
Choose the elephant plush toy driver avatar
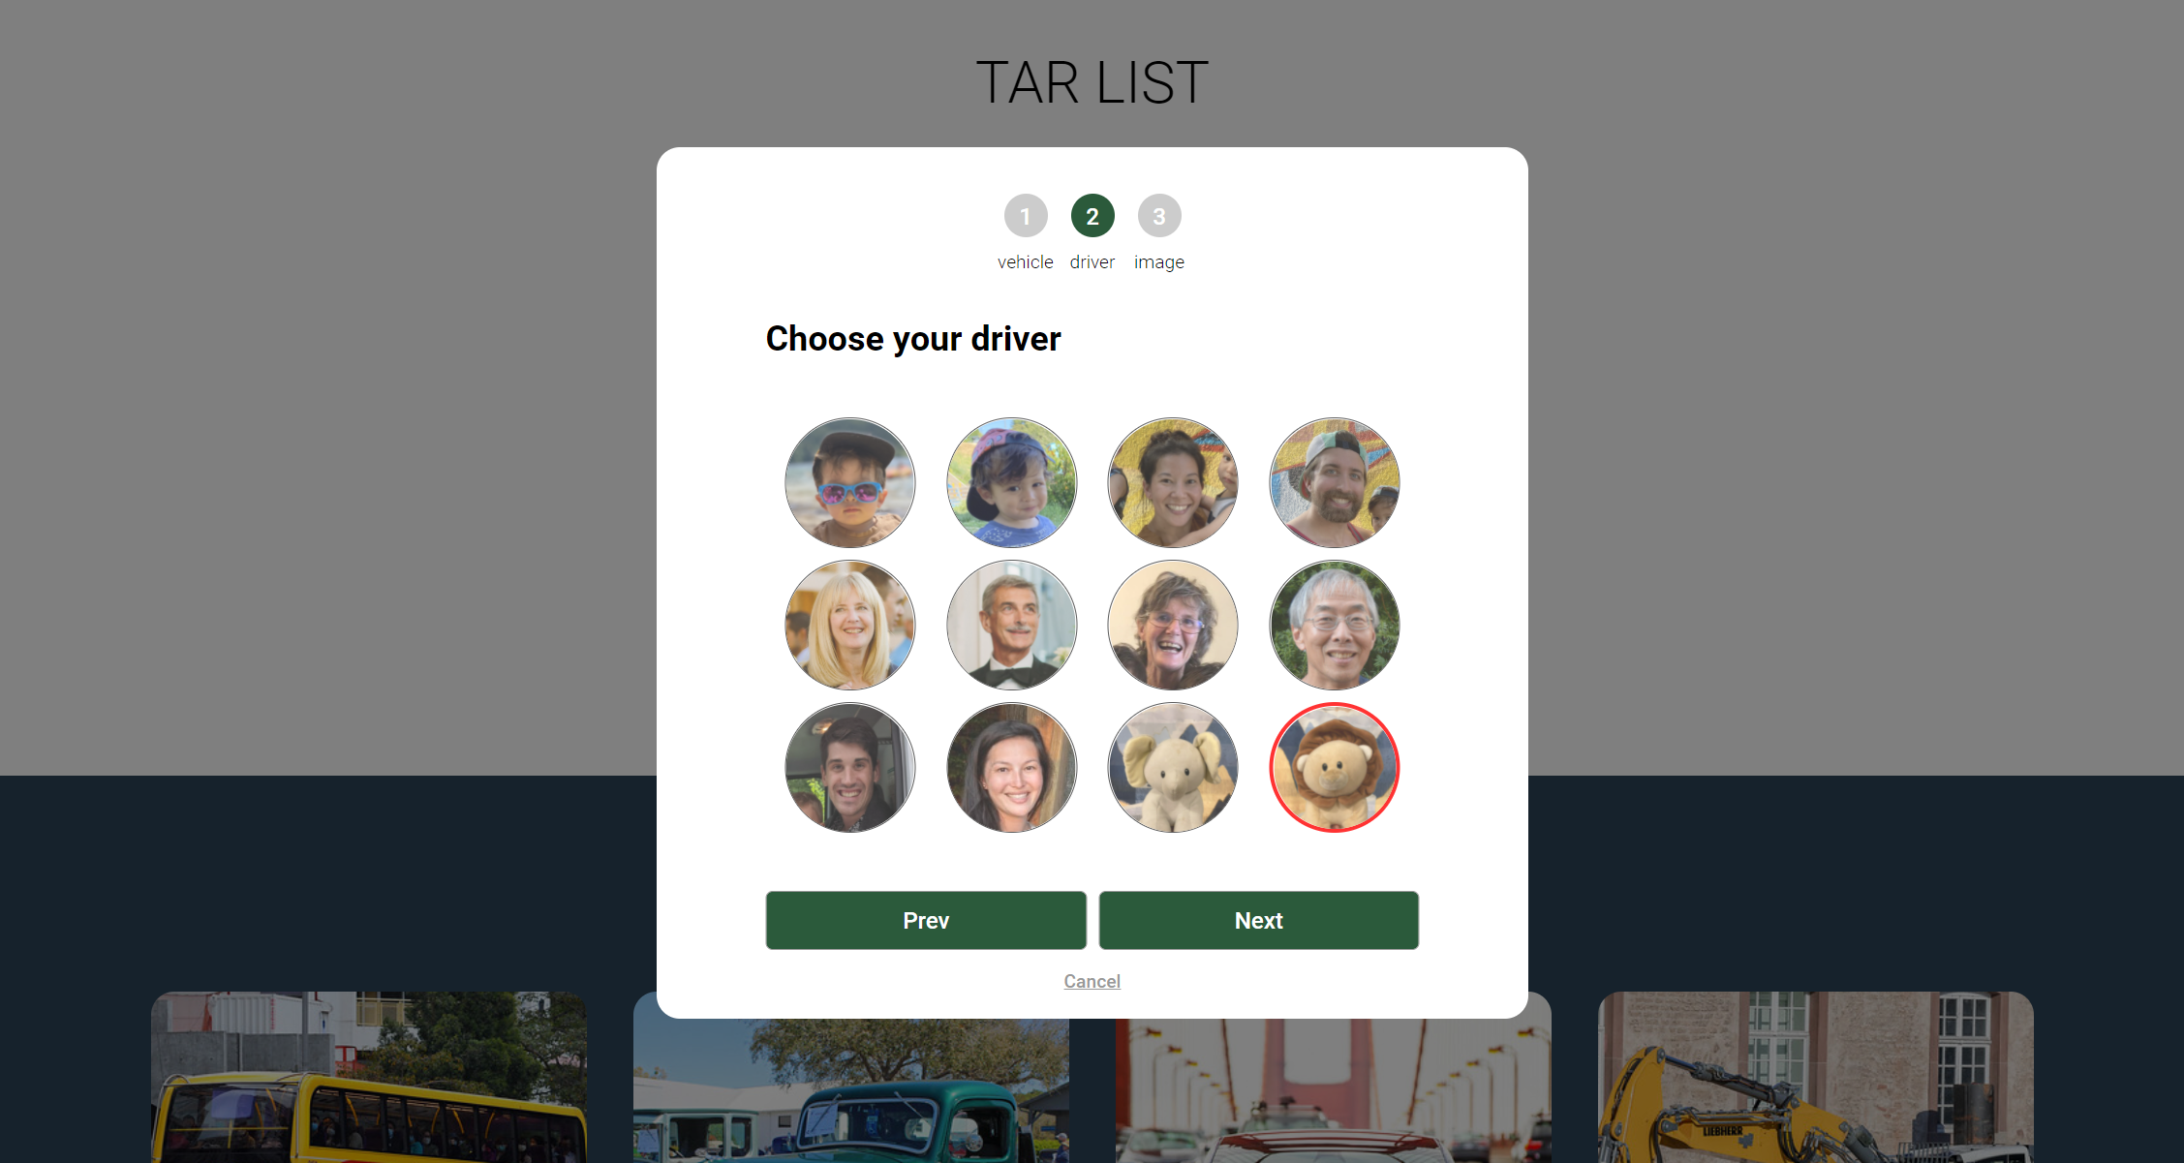pos(1173,767)
